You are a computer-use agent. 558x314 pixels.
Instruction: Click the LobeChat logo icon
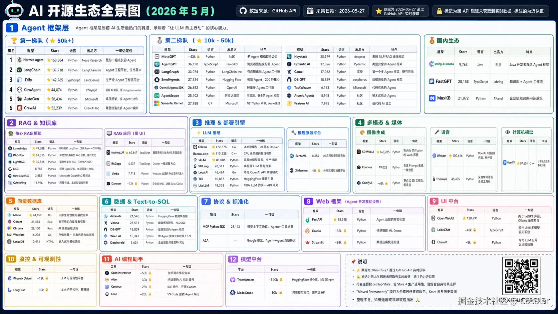tap(434, 230)
